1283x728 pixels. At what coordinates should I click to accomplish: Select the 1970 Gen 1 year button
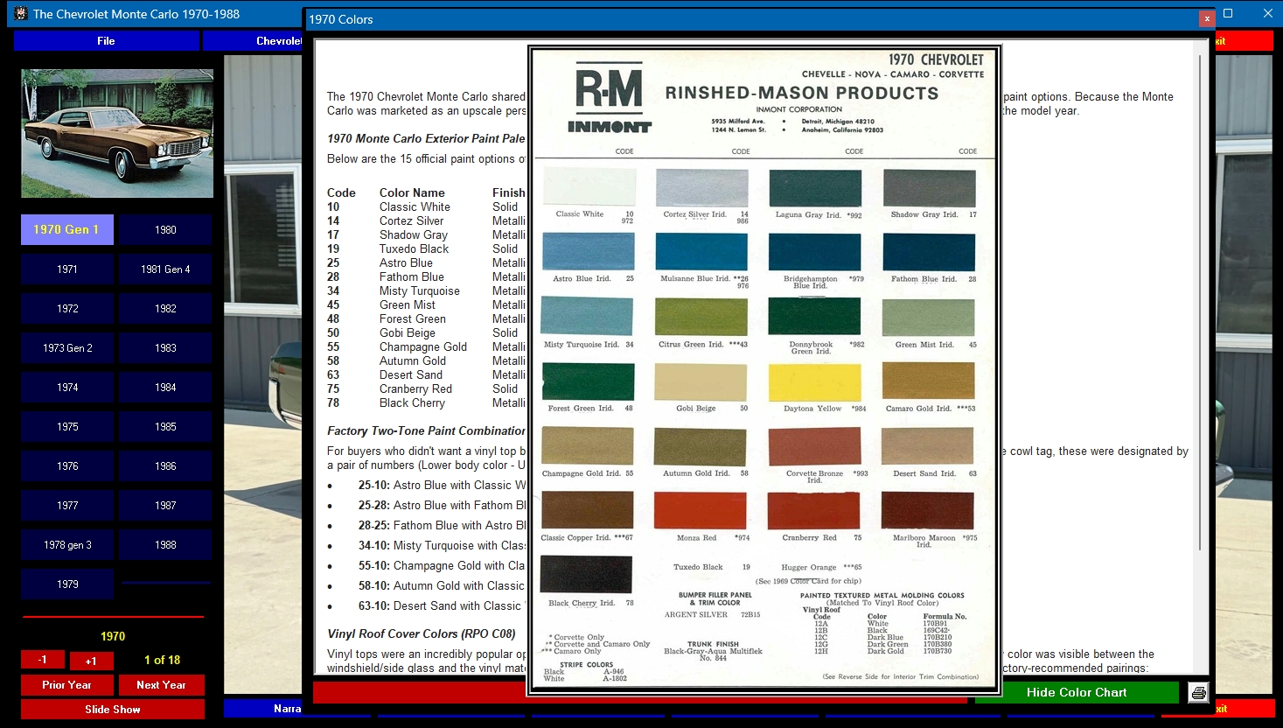[x=67, y=229]
